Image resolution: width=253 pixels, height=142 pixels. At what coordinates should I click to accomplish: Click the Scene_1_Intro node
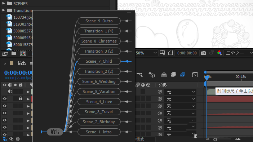pyautogui.click(x=99, y=132)
